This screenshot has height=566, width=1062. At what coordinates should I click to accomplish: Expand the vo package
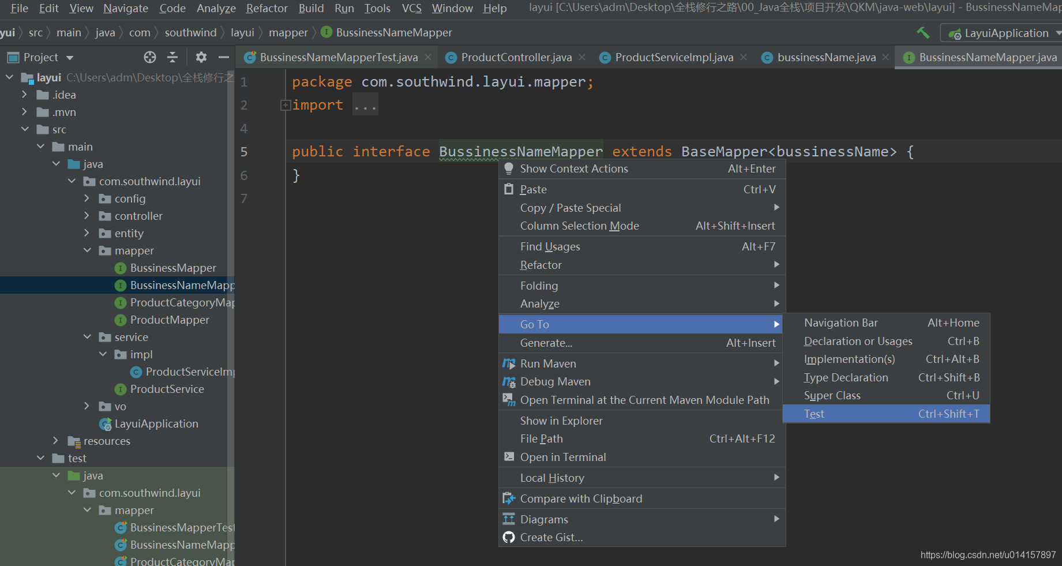87,406
